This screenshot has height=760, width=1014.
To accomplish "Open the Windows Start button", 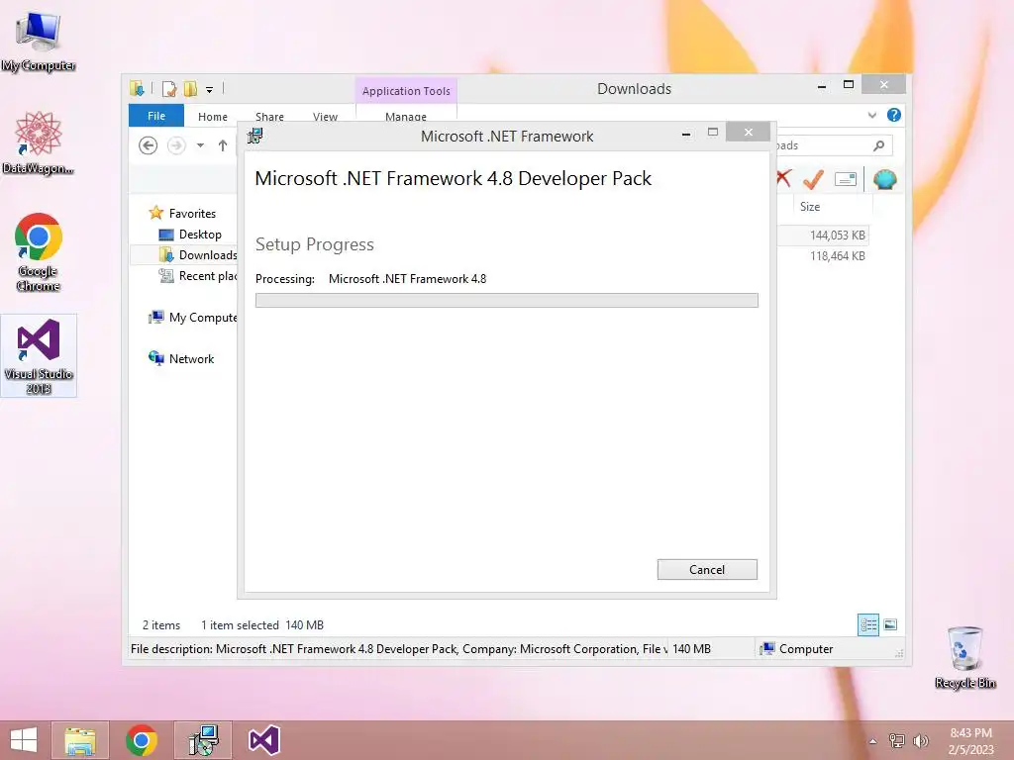I will [24, 740].
